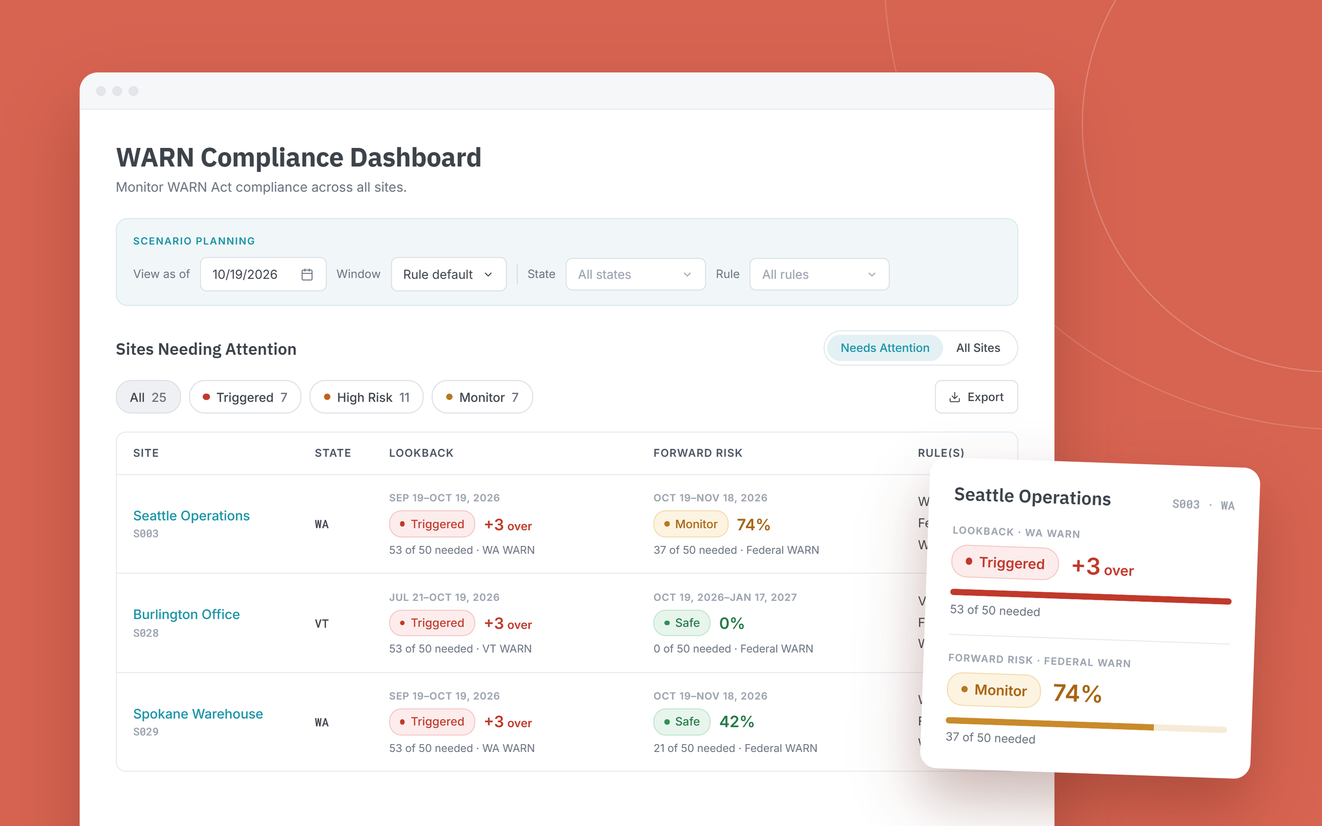Click the download icon on Export button

click(954, 397)
